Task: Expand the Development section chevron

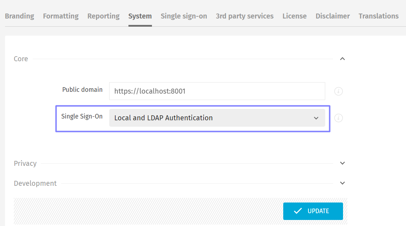Action: (x=342, y=183)
